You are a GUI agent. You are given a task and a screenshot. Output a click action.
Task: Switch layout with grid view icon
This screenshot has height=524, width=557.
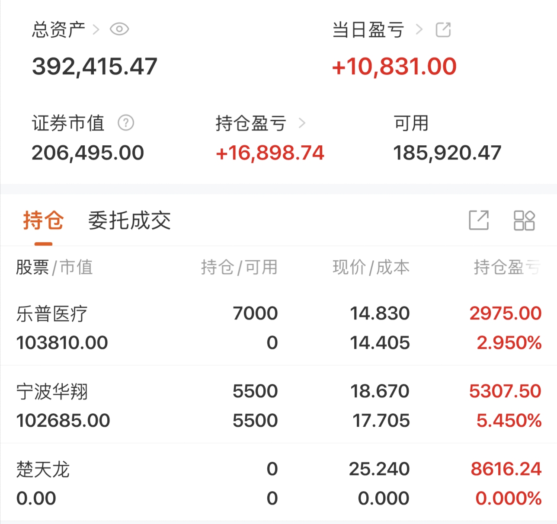pos(524,220)
